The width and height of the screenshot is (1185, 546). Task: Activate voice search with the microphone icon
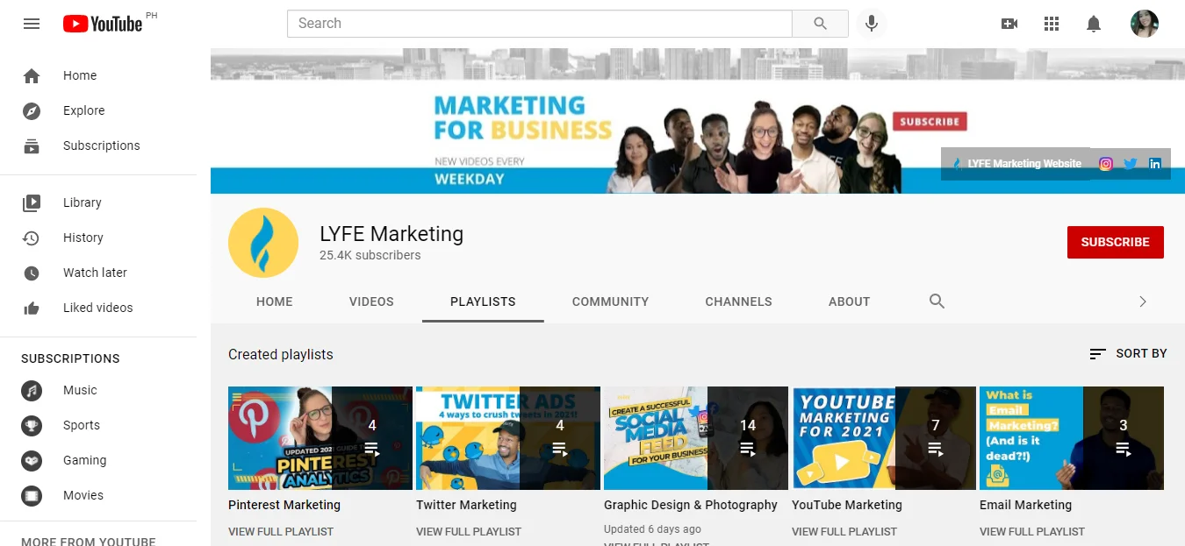tap(871, 24)
